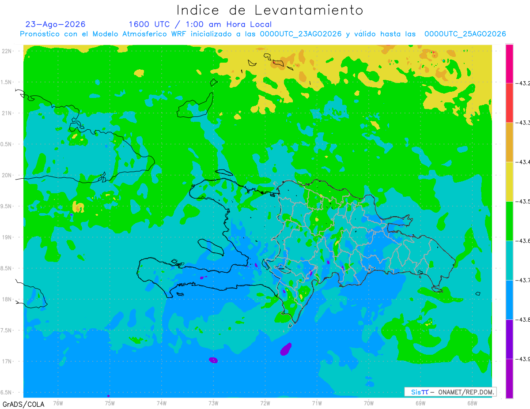Click the longitude label '74W'

[162, 403]
